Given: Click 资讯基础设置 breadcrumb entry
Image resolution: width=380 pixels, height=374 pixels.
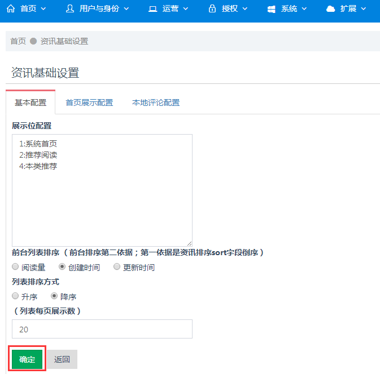Looking at the screenshot, I should pos(64,41).
